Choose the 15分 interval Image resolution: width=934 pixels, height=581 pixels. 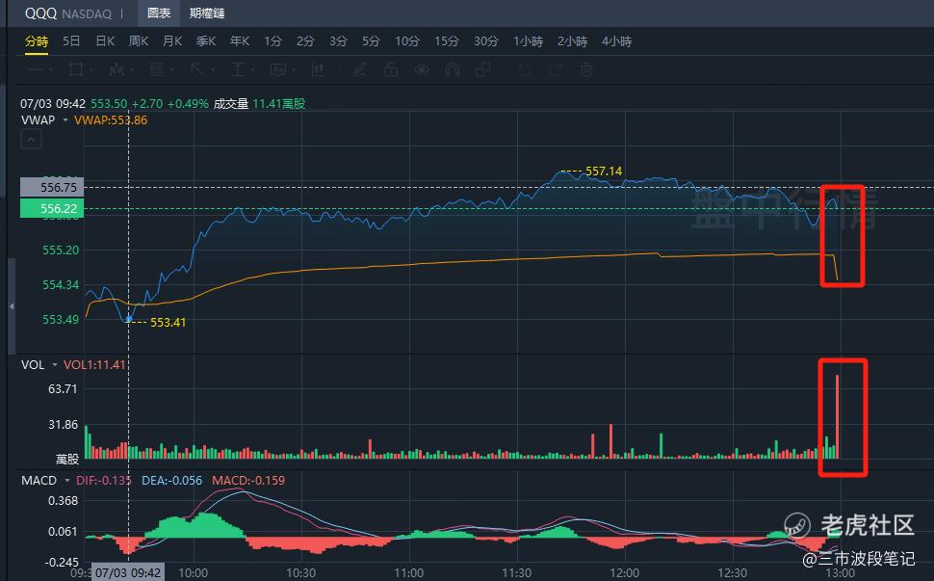coord(447,41)
